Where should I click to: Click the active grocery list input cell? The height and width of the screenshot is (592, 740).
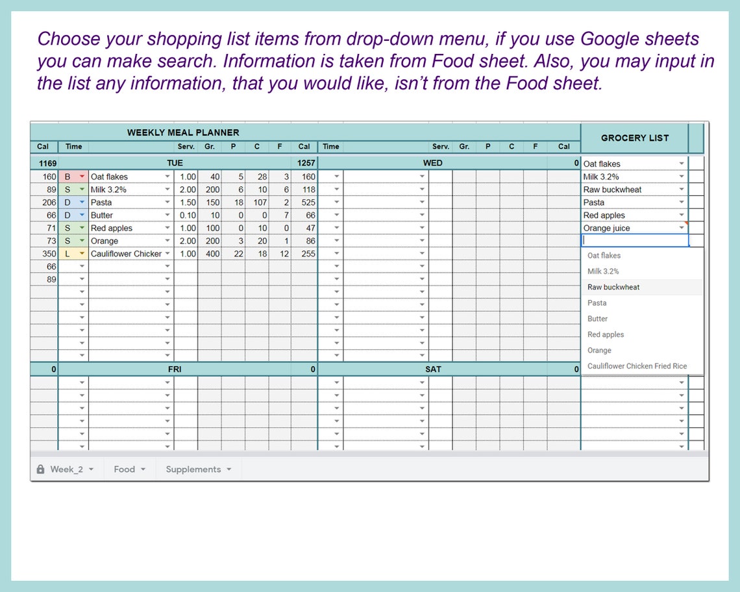click(635, 240)
